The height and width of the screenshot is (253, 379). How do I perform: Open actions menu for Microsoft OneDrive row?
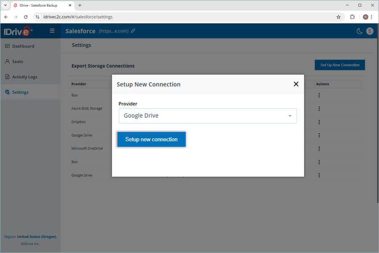[319, 148]
